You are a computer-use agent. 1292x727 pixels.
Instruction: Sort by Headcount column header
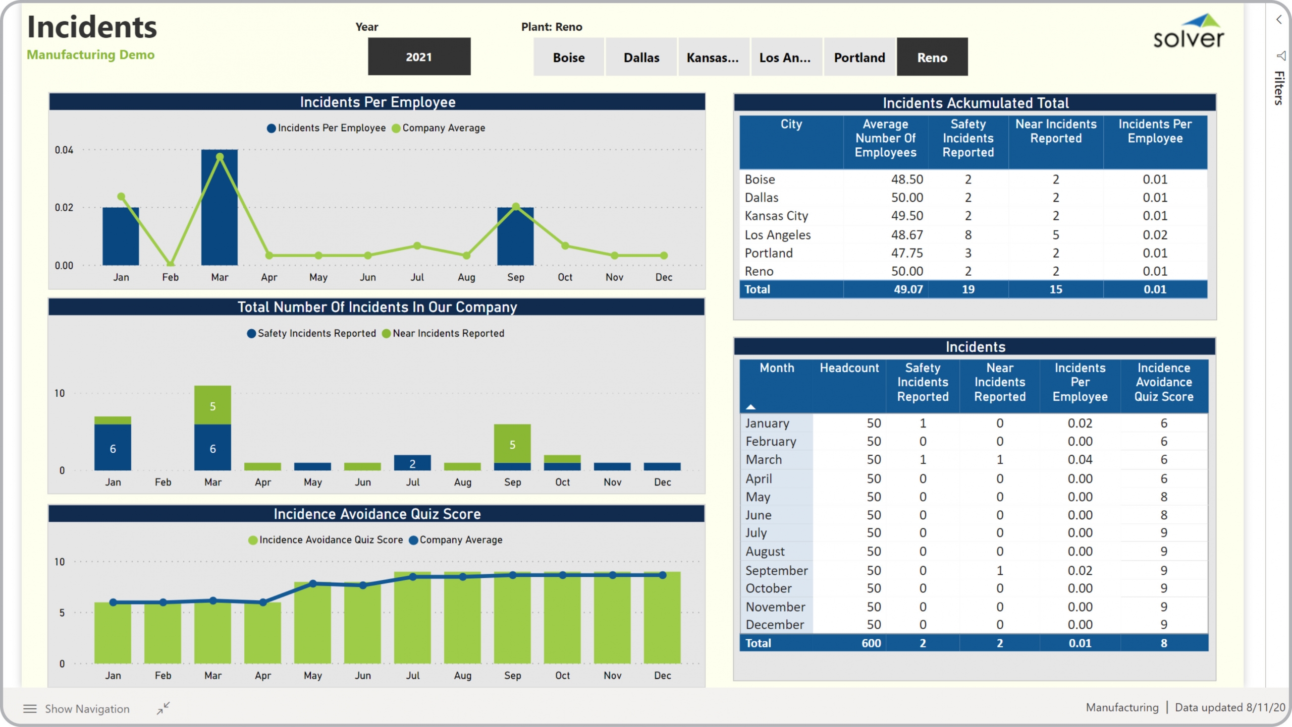click(x=849, y=368)
